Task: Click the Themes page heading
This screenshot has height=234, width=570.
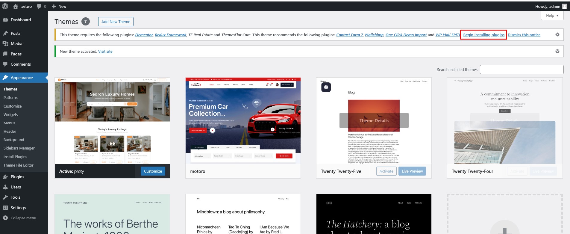Action: pos(66,22)
